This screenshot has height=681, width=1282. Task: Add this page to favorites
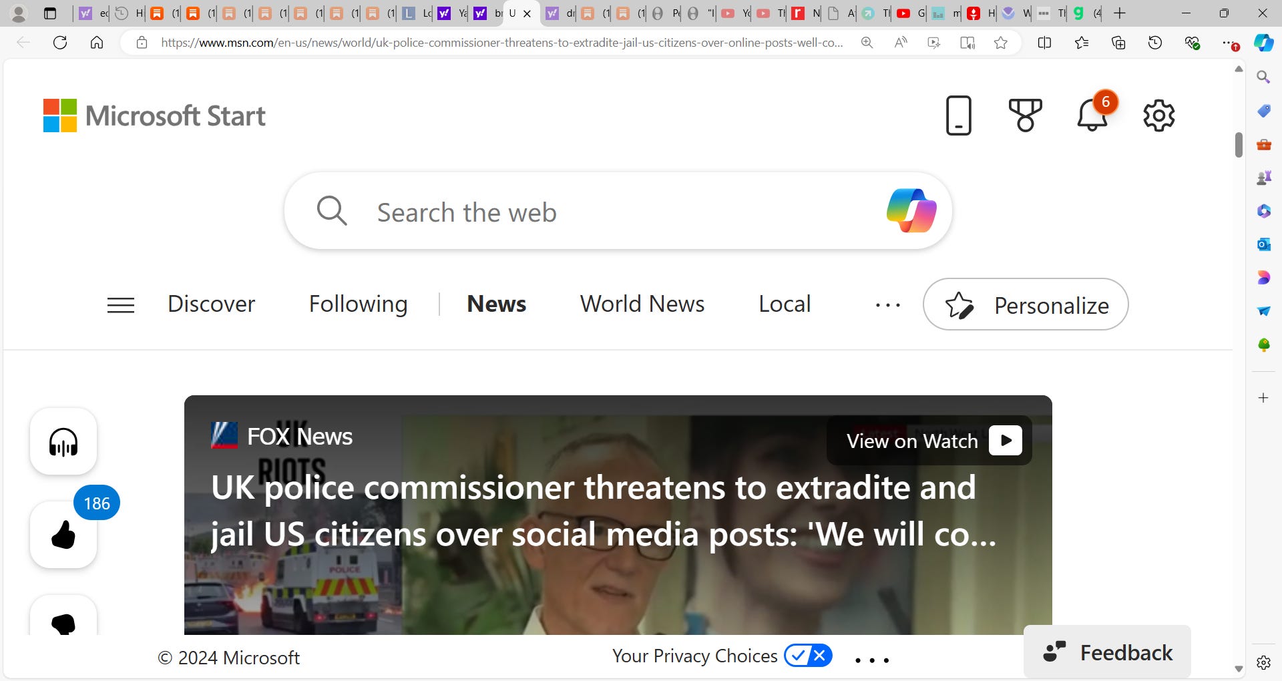coord(1000,43)
